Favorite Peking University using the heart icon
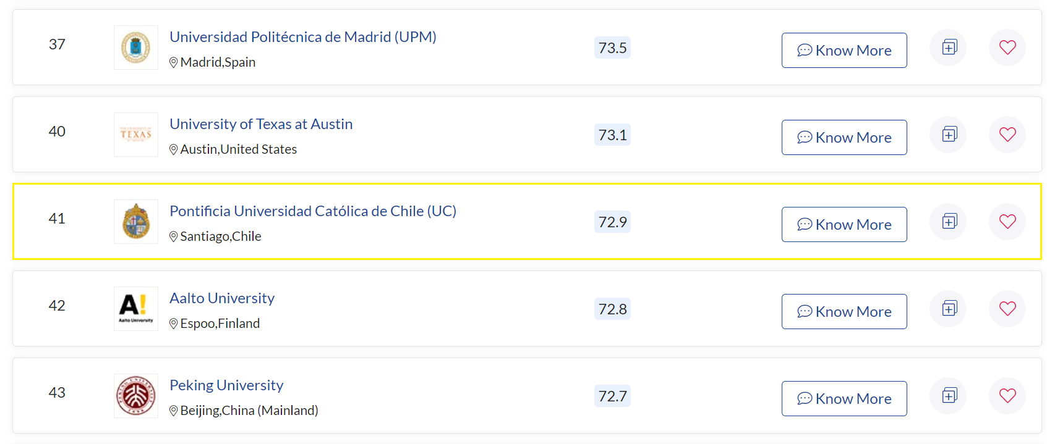Screen dimensions: 1047x444 coord(1007,395)
